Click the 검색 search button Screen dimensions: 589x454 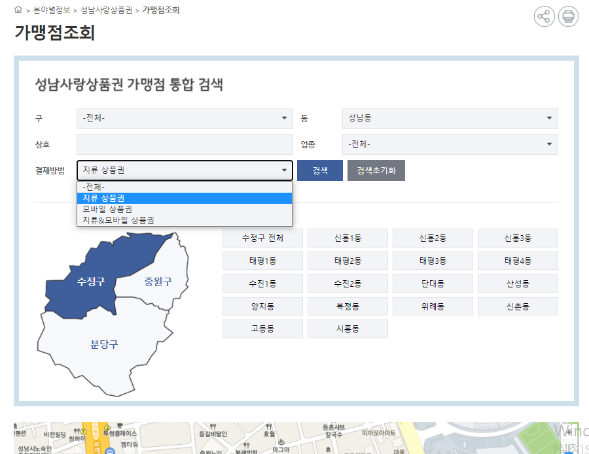coord(320,170)
